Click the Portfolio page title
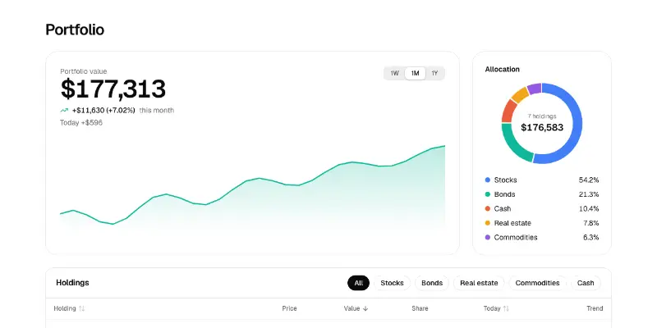657x328 pixels. click(75, 30)
